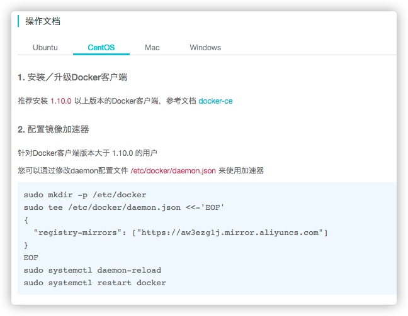Click the opening curly brace line

point(26,220)
